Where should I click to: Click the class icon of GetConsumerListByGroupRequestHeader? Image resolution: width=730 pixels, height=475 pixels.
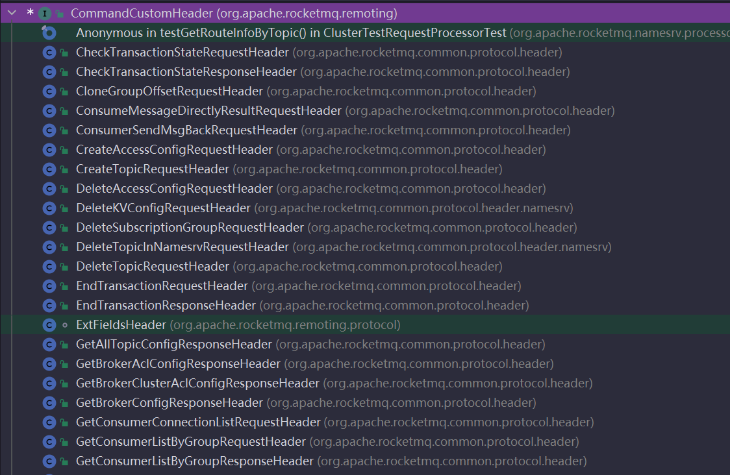pos(49,442)
